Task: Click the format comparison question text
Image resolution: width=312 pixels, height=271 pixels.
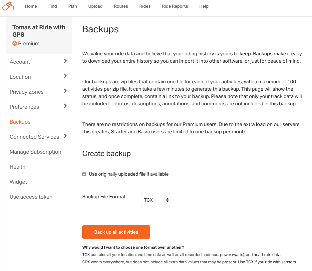Action: [x=133, y=247]
